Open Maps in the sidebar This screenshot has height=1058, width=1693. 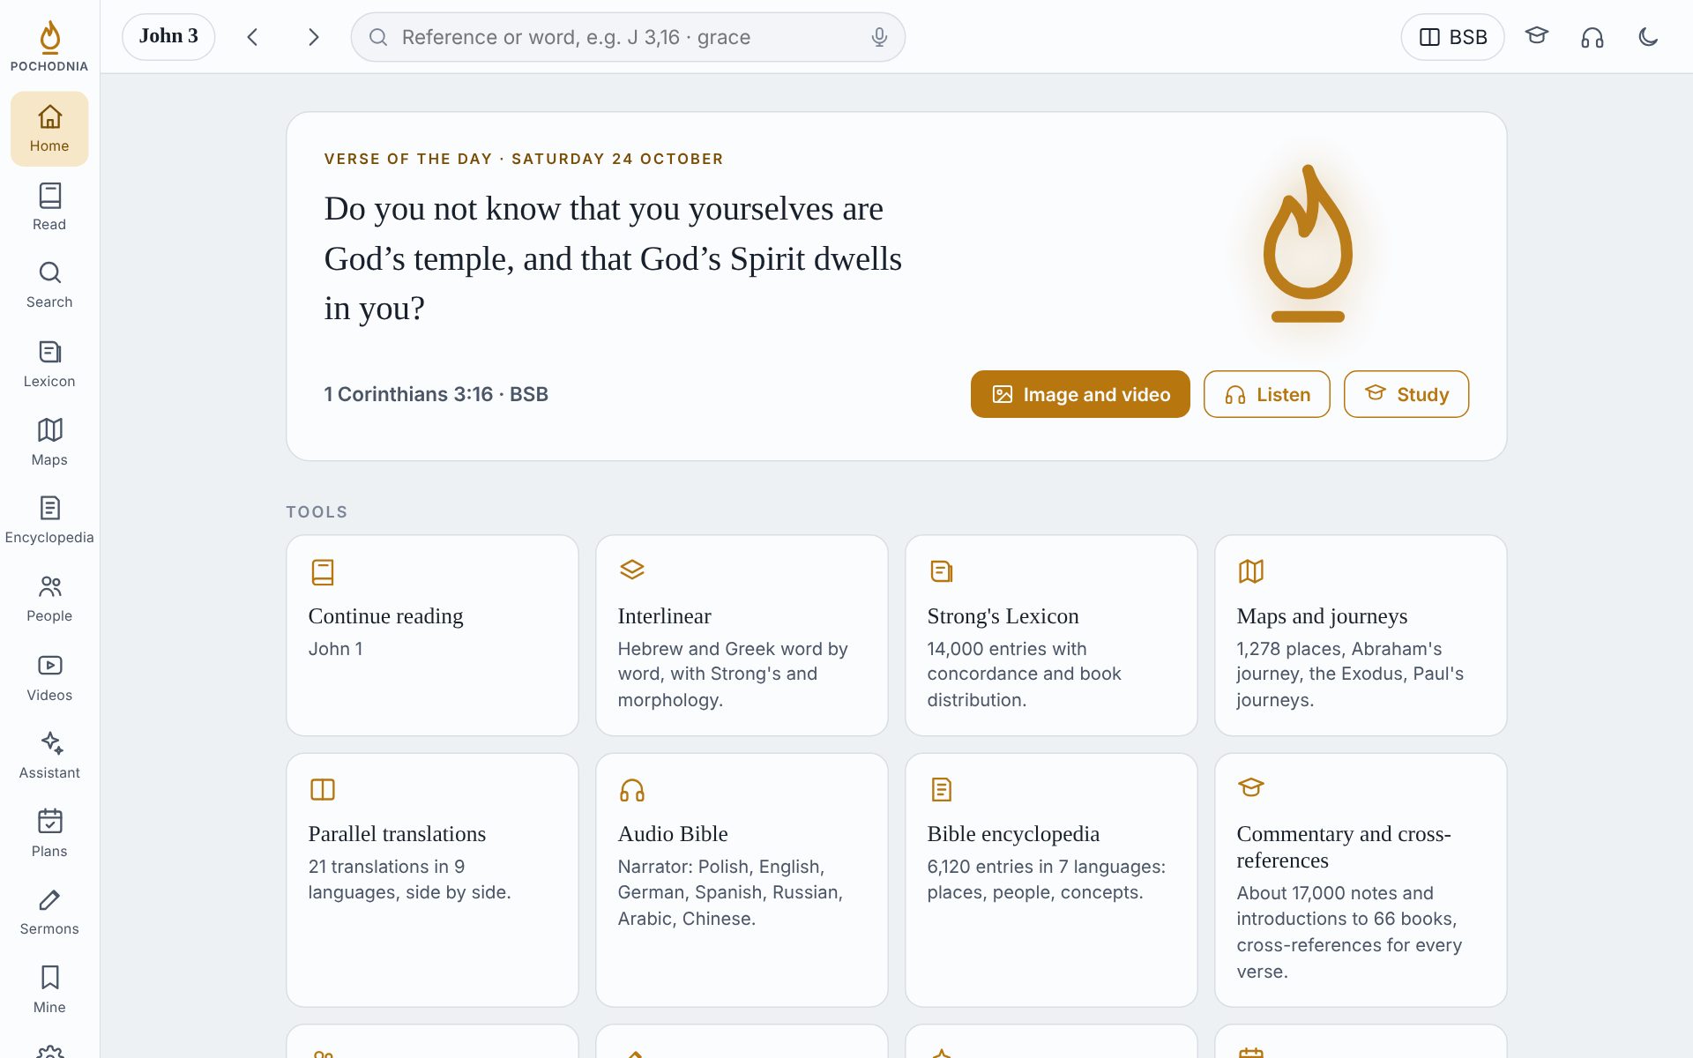(49, 442)
